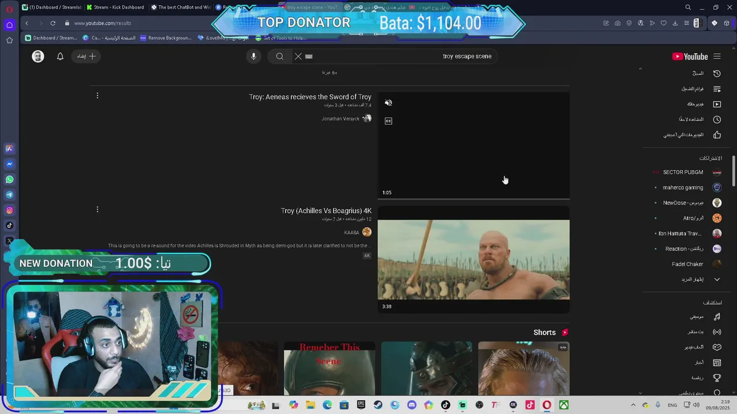The image size is (737, 414).
Task: Start voice search with the microphone icon
Action: [253, 56]
